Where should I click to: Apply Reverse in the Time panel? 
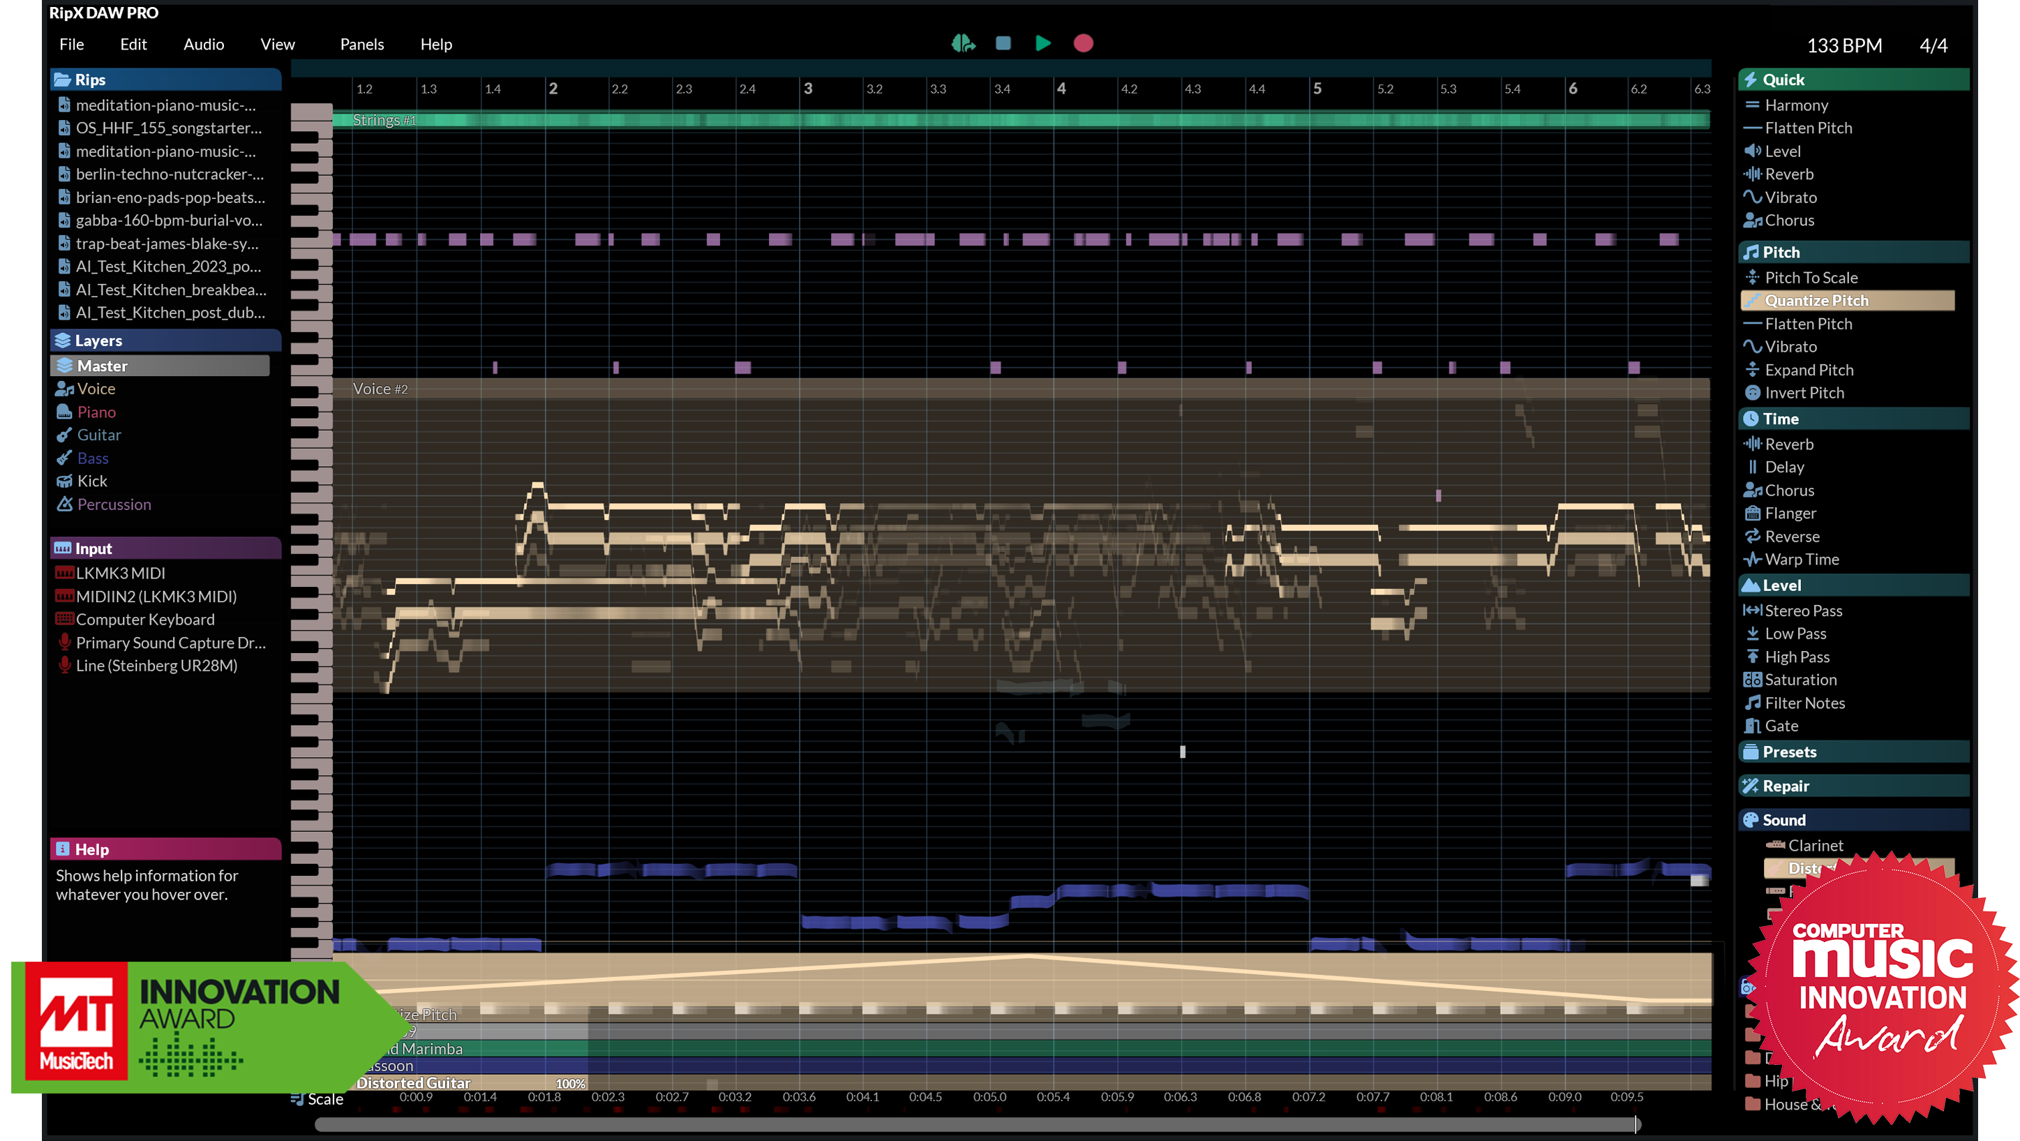point(1792,537)
